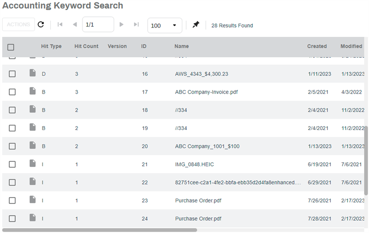Click created date 1/11/2023
The width and height of the screenshot is (369, 233).
[x=320, y=74]
